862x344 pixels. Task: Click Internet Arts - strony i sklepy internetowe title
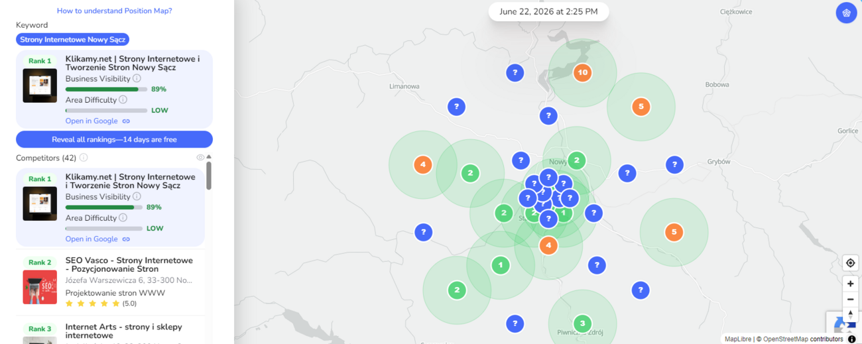pos(124,331)
